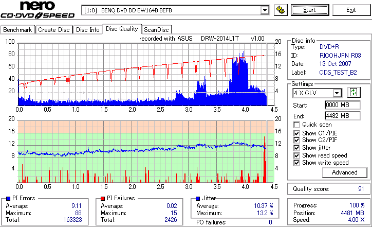Uncheck Show C2/PIF checkbox
Viewport: 372px width, 227px height.
click(296, 140)
